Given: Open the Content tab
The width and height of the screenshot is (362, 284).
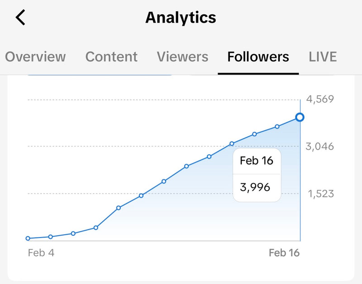Looking at the screenshot, I should (111, 57).
